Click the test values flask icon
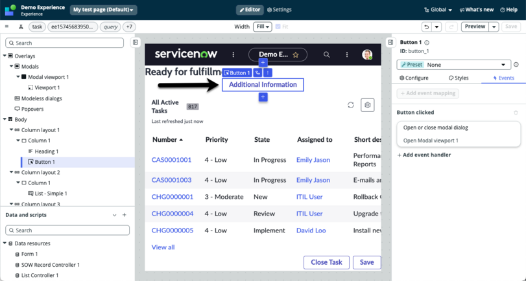The height and width of the screenshot is (281, 526). click(21, 27)
